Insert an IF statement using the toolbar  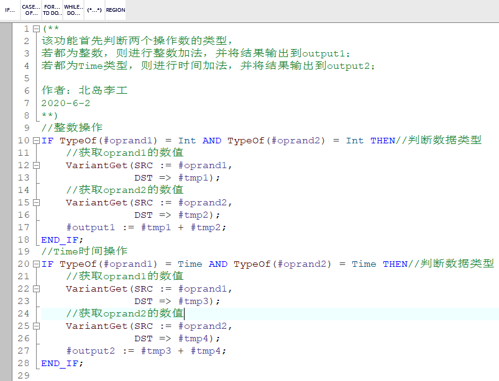coord(9,10)
